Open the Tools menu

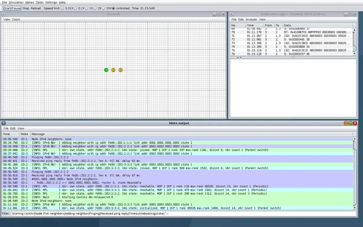tap(40, 2)
